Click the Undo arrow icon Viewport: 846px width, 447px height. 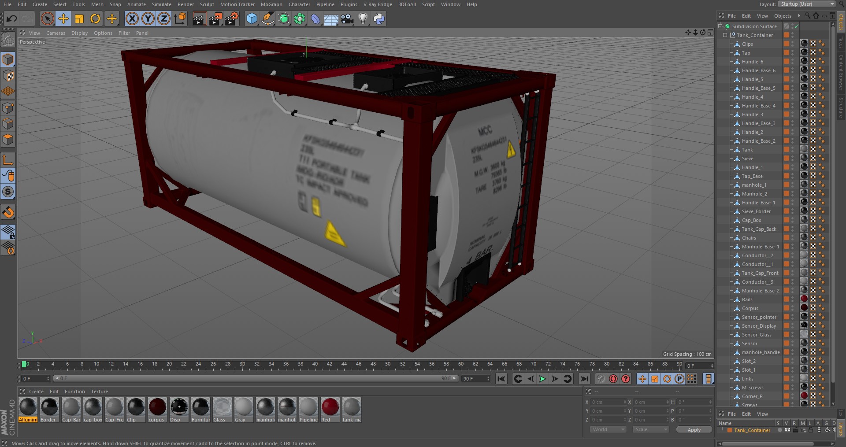(x=11, y=18)
